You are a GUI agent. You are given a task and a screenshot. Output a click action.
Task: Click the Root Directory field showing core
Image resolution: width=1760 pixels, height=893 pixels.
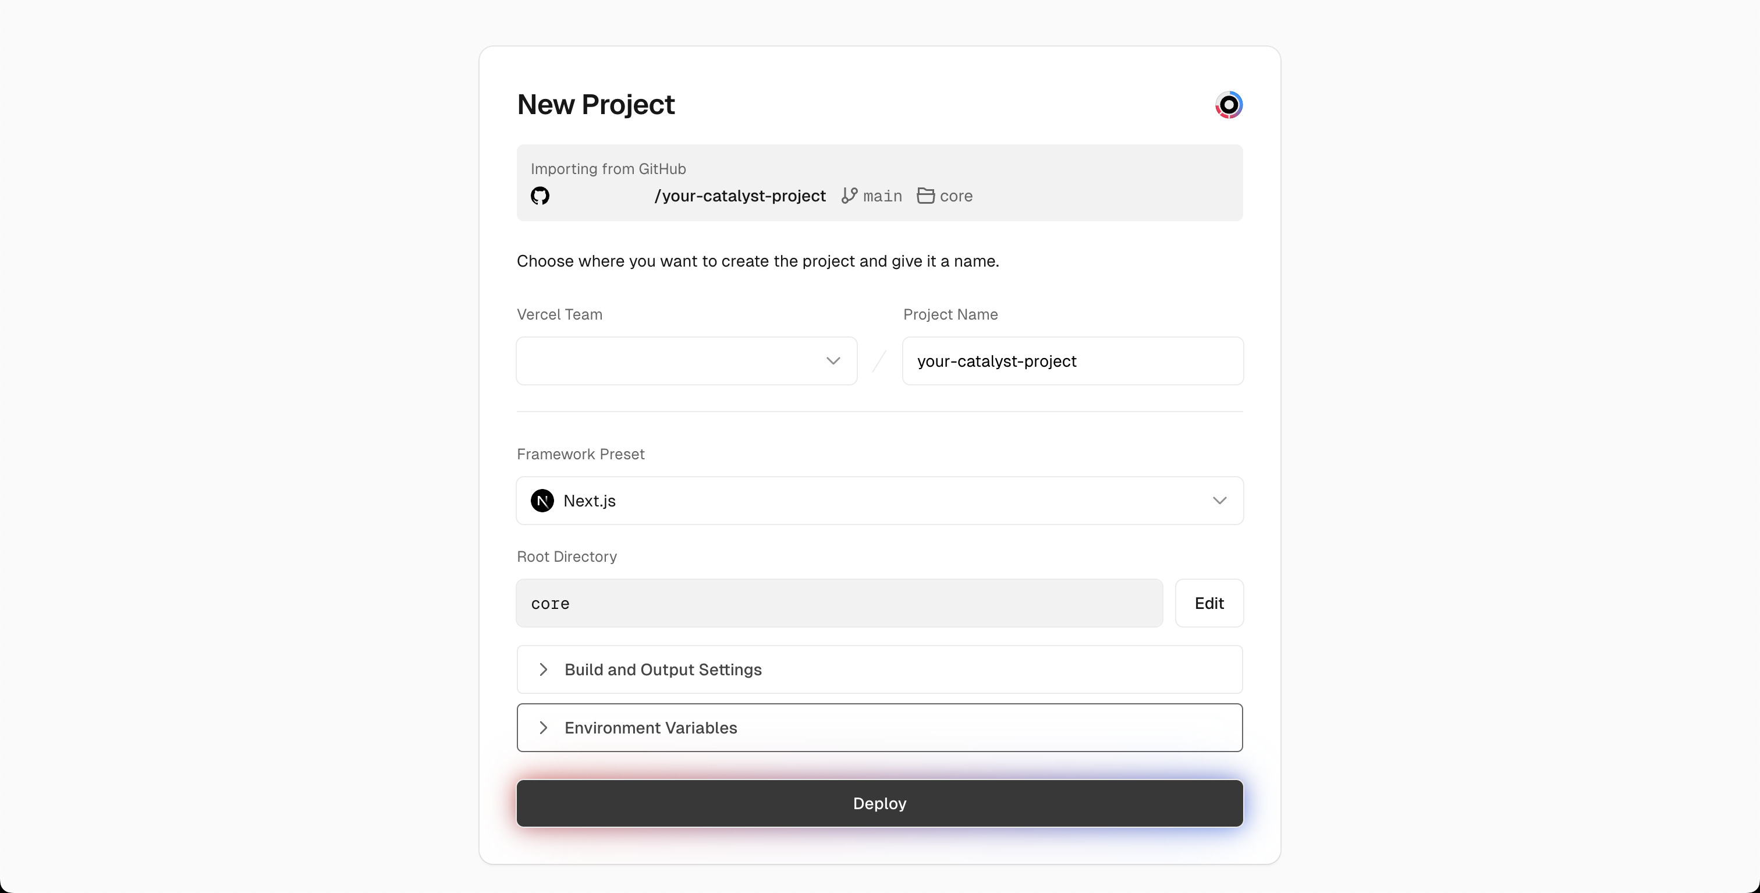[x=840, y=603]
